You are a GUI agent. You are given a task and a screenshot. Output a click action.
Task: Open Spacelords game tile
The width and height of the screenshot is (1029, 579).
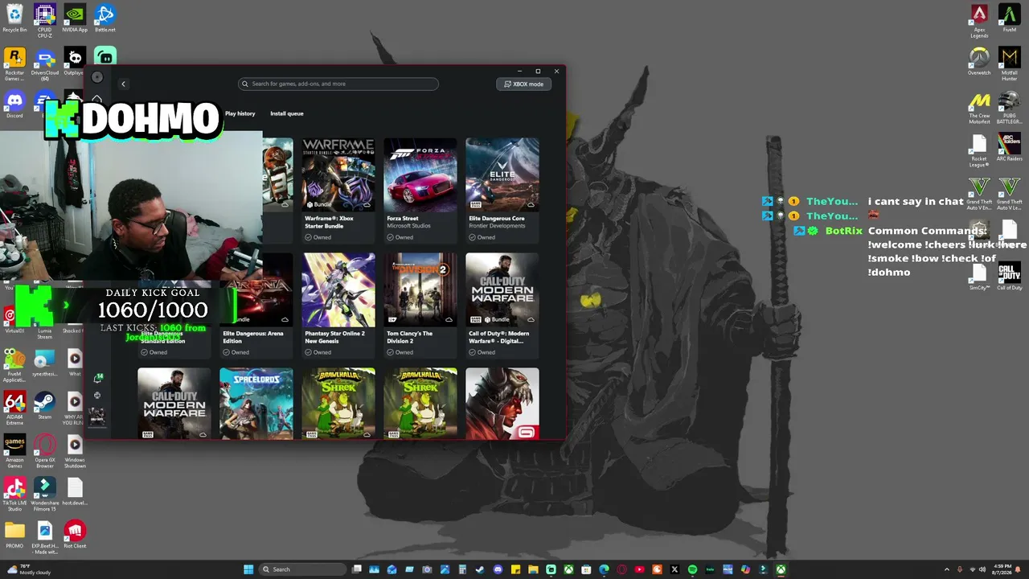tap(256, 404)
